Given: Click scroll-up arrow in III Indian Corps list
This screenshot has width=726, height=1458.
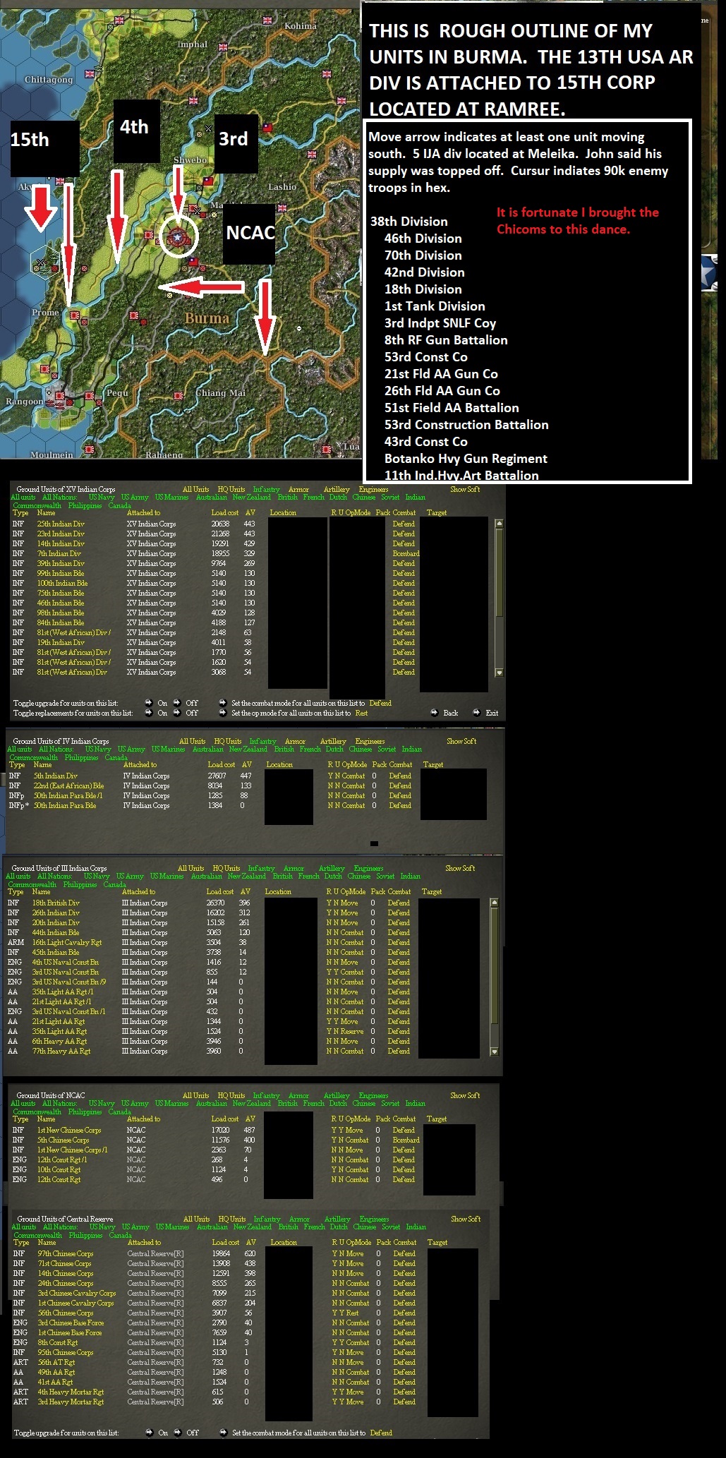Looking at the screenshot, I should 495,903.
